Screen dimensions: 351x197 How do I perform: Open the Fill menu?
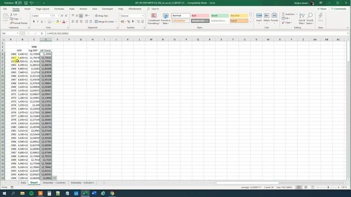click(286, 18)
